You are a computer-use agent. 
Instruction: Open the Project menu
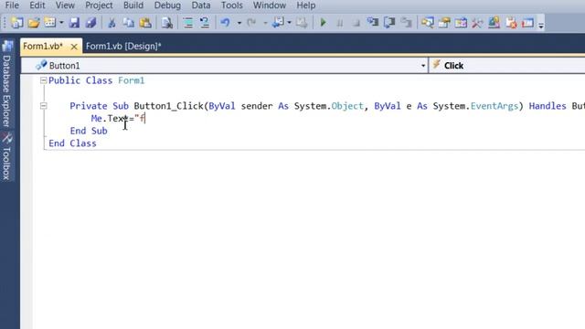click(99, 5)
